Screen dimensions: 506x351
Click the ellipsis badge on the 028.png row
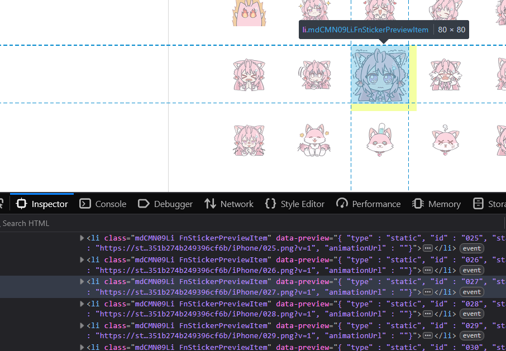click(428, 314)
